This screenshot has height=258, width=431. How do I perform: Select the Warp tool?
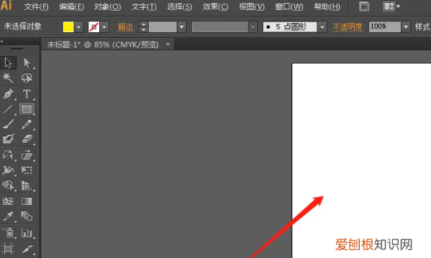(x=8, y=170)
